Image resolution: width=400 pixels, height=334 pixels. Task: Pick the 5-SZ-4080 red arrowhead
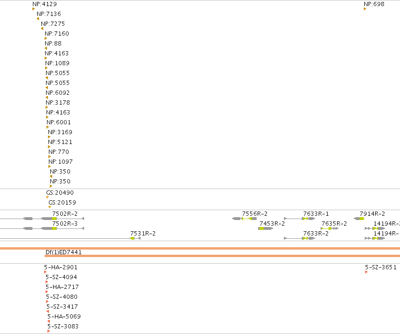(x=47, y=302)
